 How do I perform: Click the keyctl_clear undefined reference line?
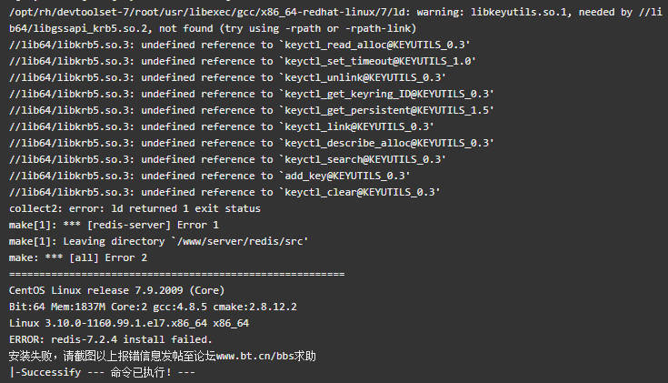pyautogui.click(x=224, y=192)
